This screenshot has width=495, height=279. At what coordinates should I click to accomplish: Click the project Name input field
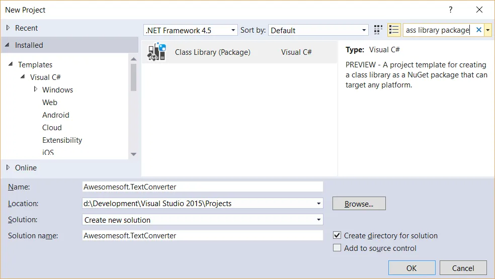point(202,187)
